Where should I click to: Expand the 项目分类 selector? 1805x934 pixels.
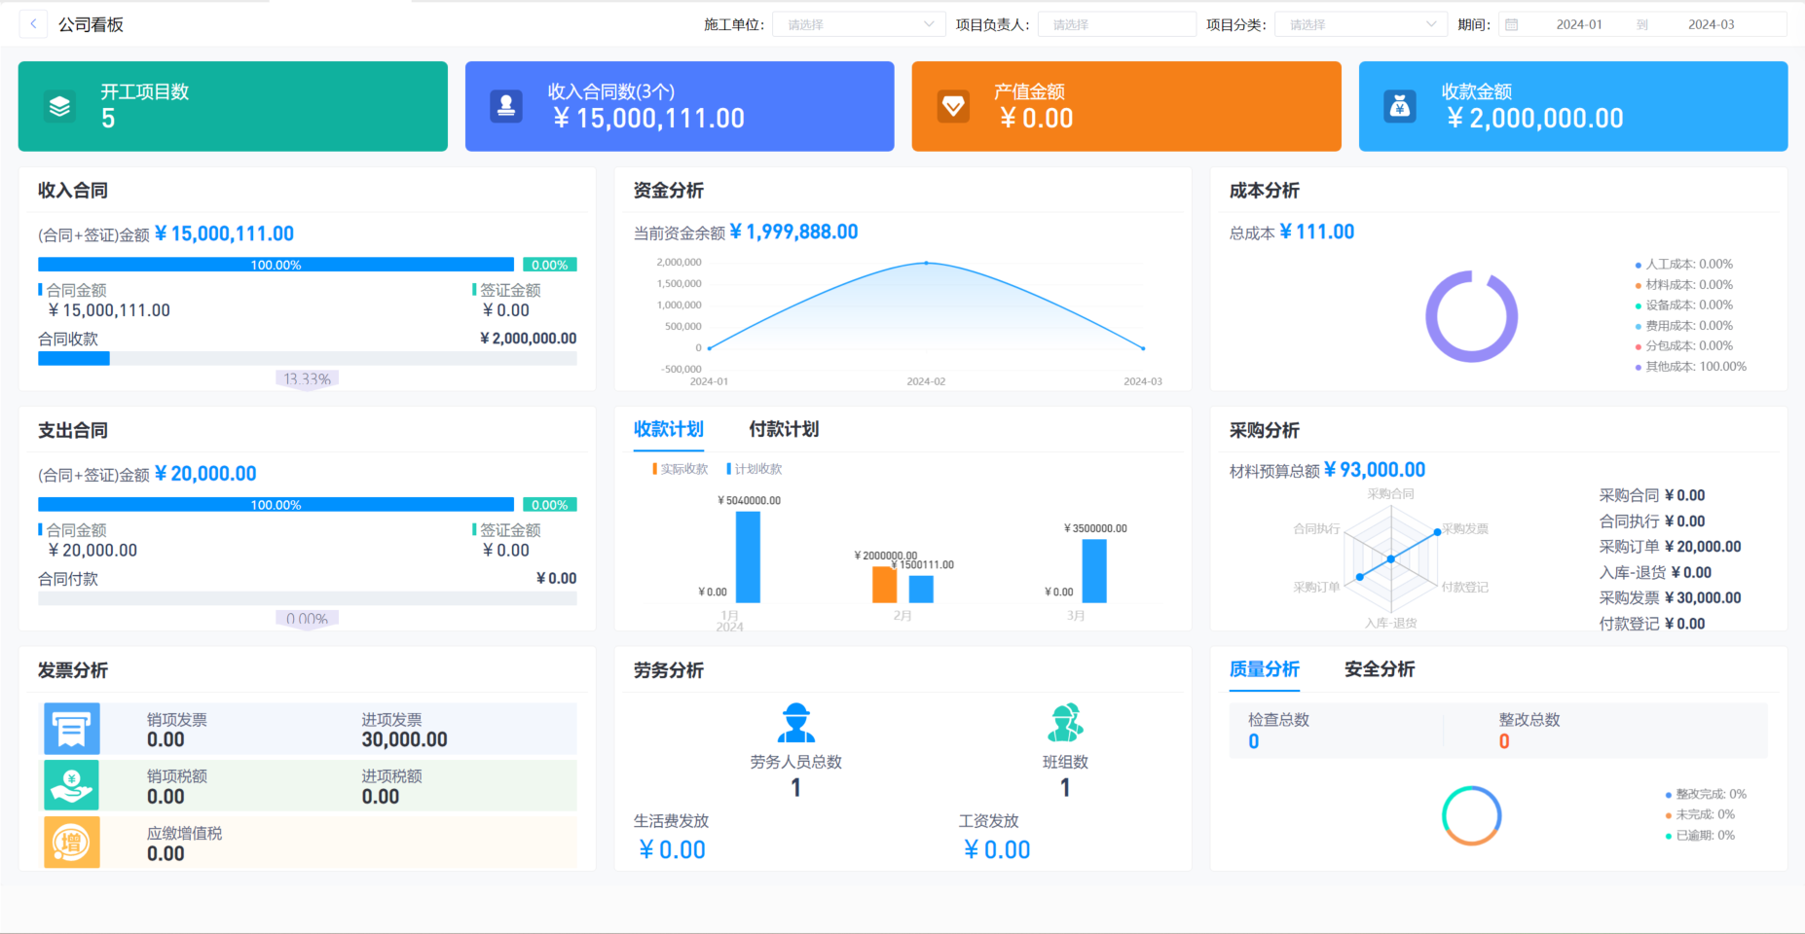(1359, 23)
